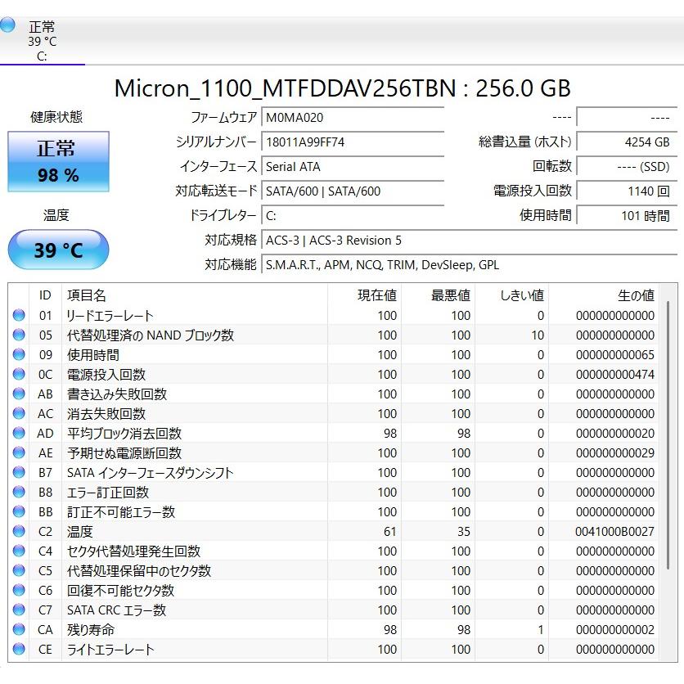
Task: Click the しきい値 column header
Action: (512, 295)
